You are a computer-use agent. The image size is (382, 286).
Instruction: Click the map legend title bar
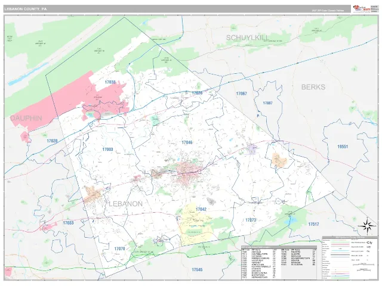point(350,237)
